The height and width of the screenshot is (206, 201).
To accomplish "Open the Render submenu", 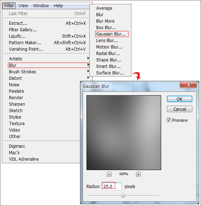I will (x=16, y=98).
